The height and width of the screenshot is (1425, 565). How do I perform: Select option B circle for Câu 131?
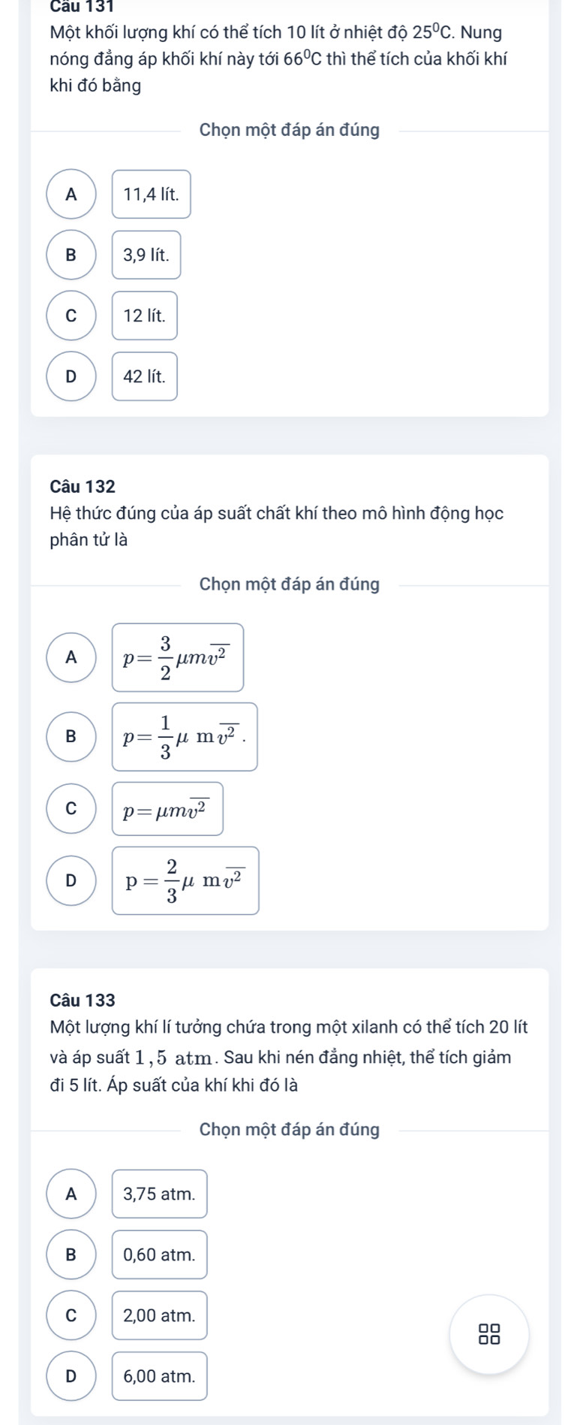(x=71, y=255)
